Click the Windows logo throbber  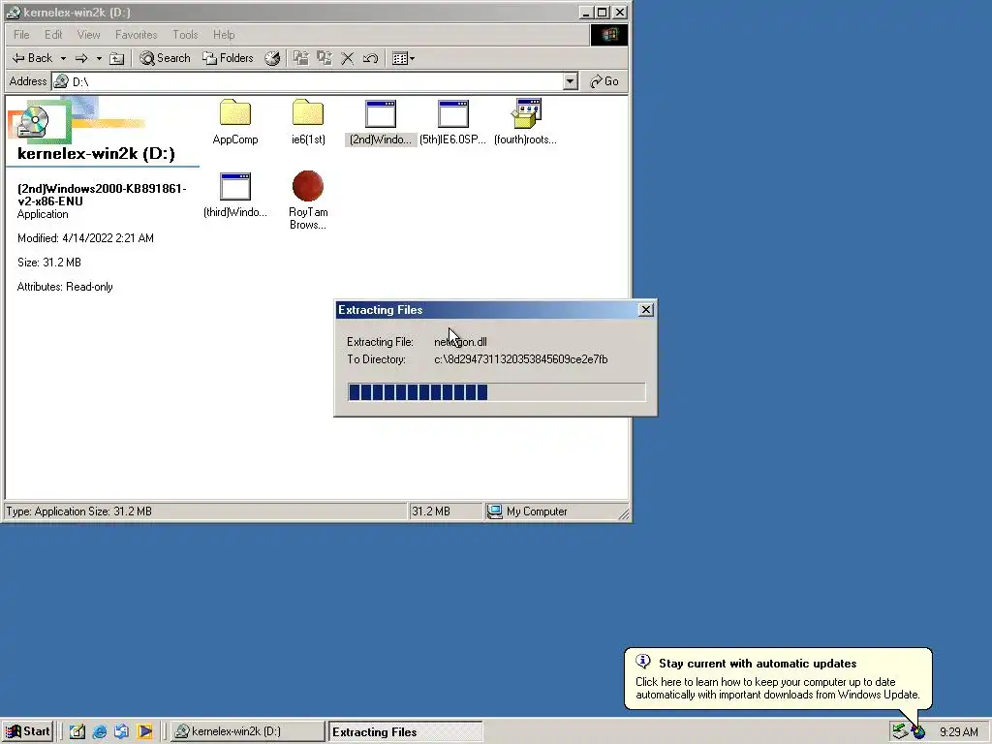point(609,35)
